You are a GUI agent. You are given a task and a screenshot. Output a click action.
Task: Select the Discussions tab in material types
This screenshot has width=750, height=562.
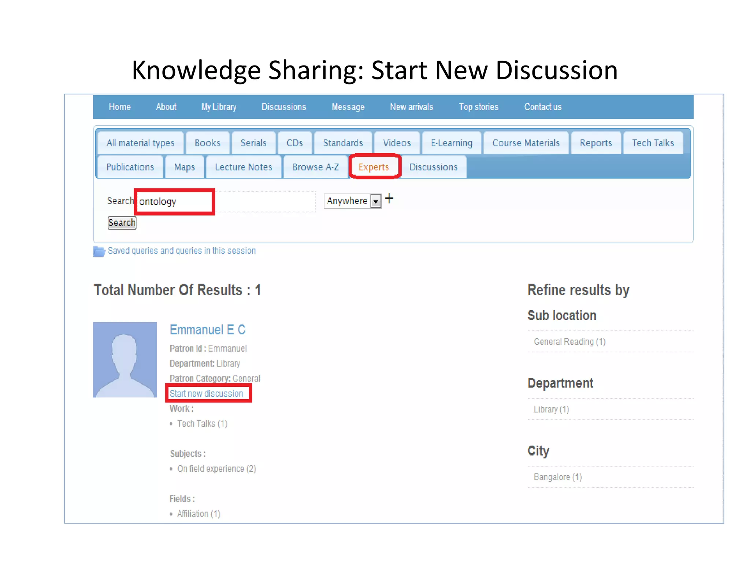pyautogui.click(x=433, y=167)
